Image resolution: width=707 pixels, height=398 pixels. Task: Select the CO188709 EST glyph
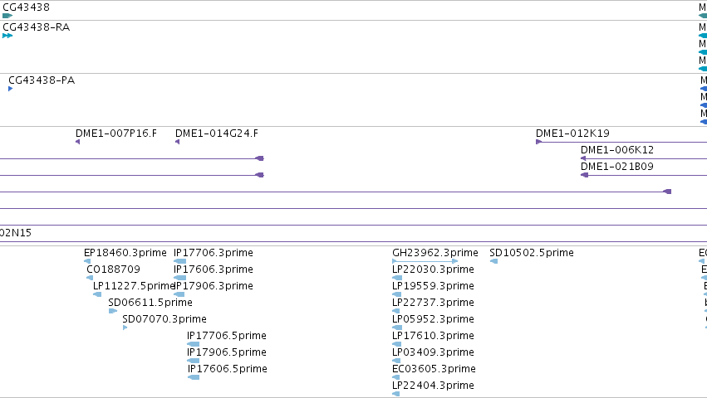pyautogui.click(x=90, y=278)
